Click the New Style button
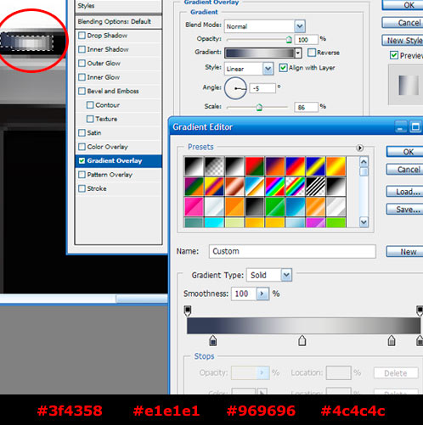The height and width of the screenshot is (425, 423). click(403, 41)
